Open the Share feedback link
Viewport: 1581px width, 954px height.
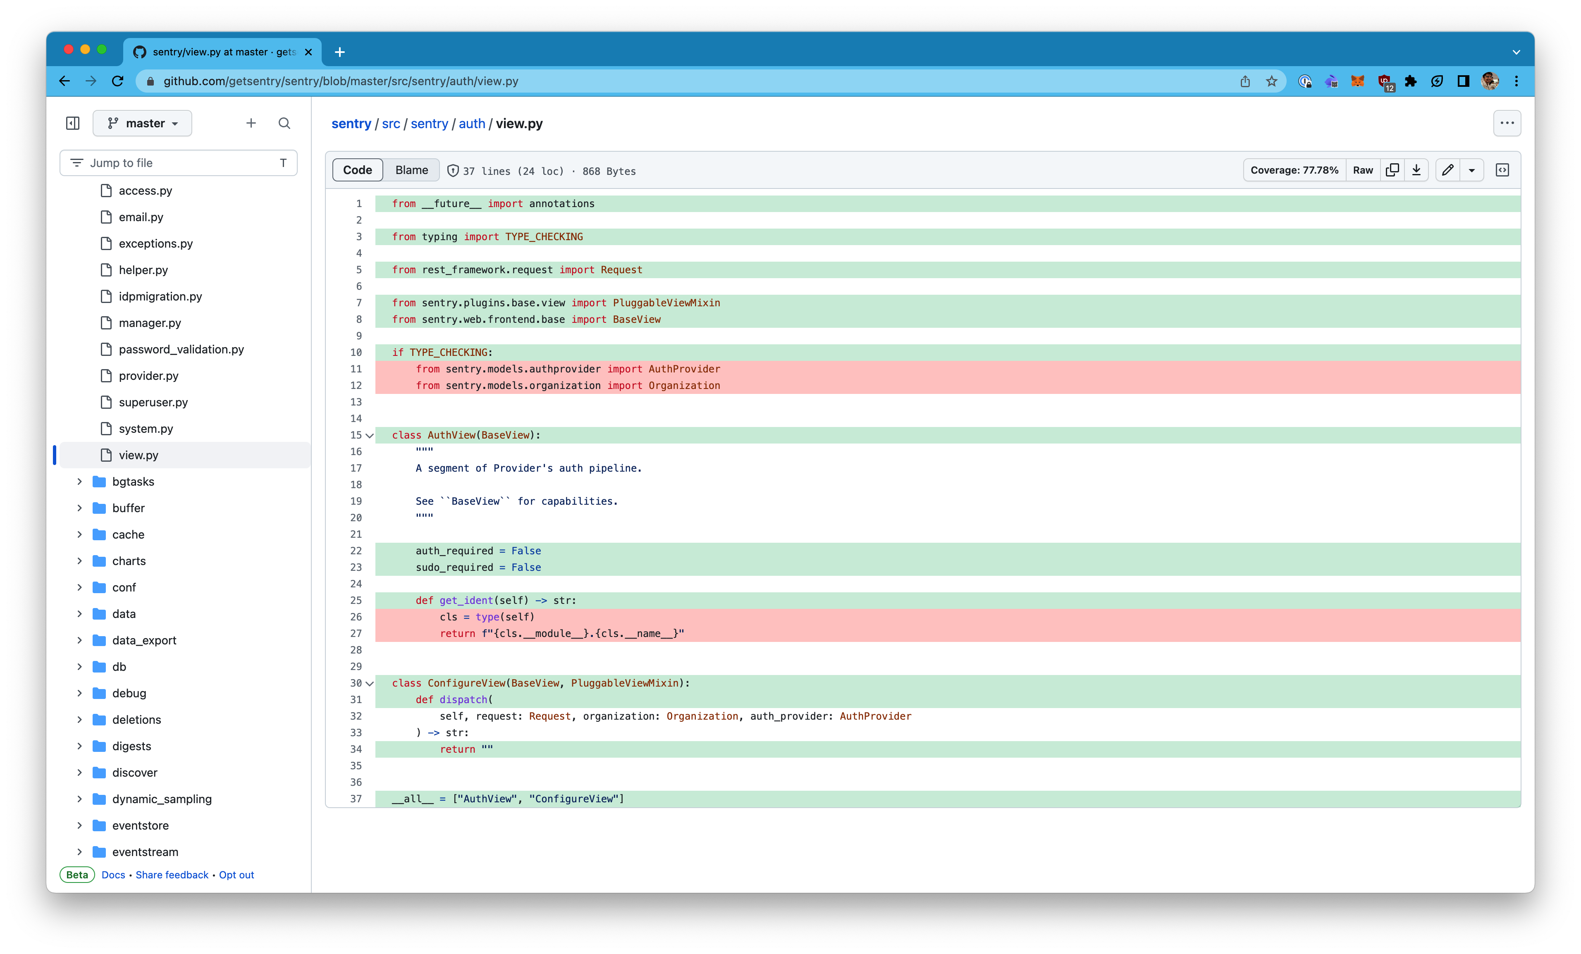coord(172,875)
